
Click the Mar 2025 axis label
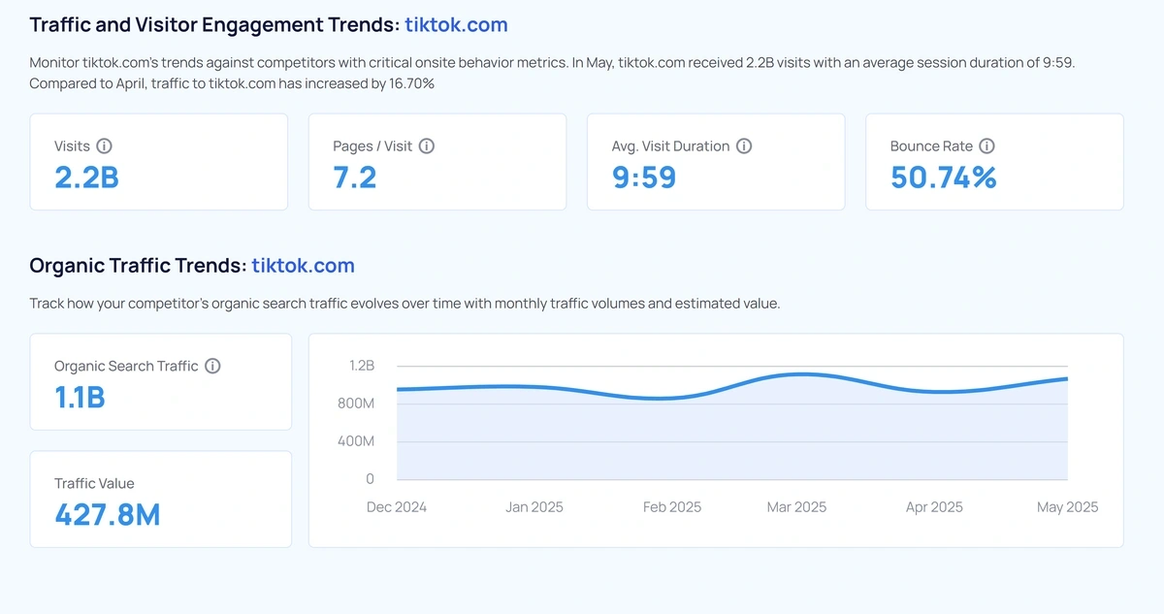click(796, 507)
